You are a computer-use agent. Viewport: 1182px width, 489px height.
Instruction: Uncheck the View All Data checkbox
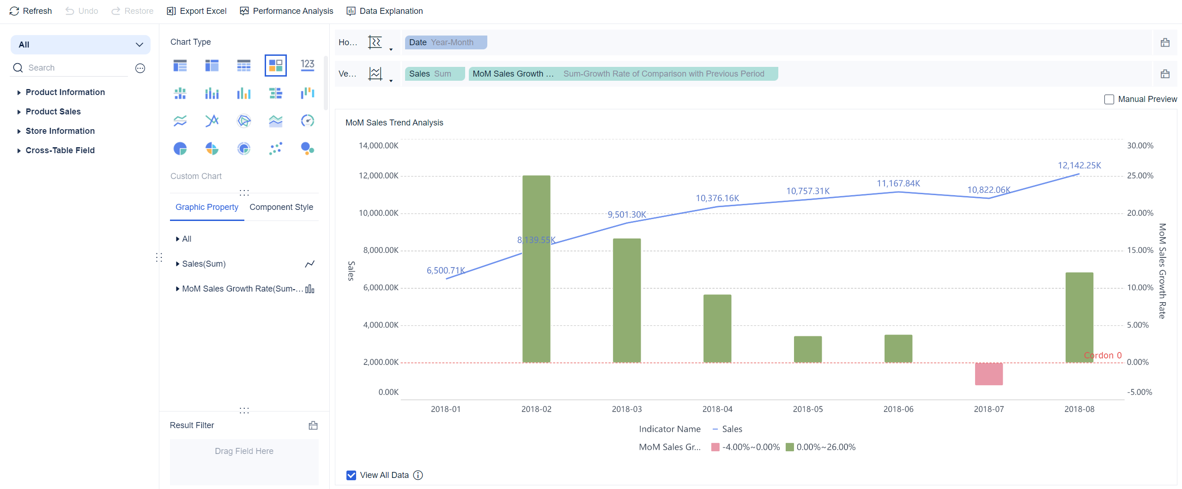[352, 475]
